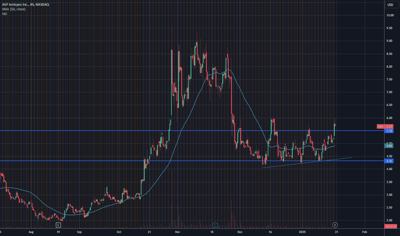Click the 8.50 price axis label
400x236 pixels.
[389, 54]
